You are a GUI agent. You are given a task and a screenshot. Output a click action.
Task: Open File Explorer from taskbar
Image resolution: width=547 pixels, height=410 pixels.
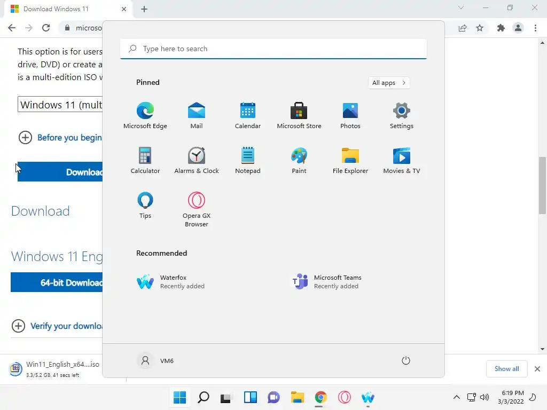point(298,397)
